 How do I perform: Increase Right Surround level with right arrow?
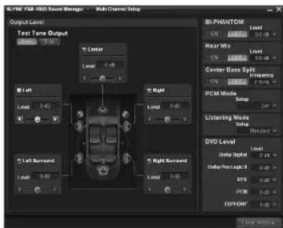[185, 190]
